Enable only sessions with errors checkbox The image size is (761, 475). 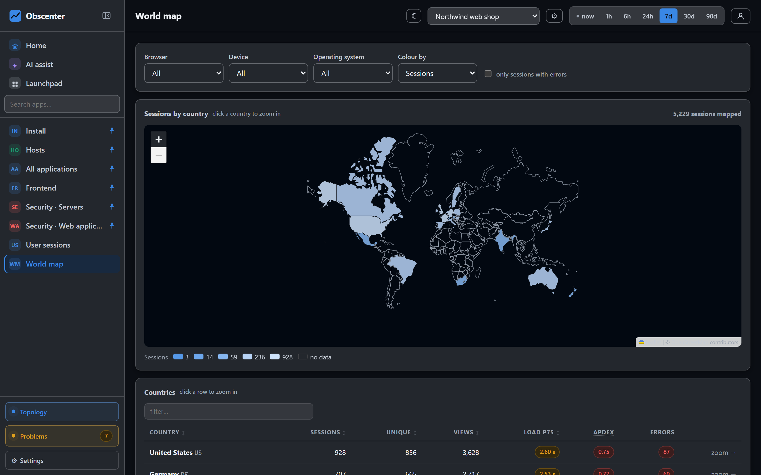488,74
